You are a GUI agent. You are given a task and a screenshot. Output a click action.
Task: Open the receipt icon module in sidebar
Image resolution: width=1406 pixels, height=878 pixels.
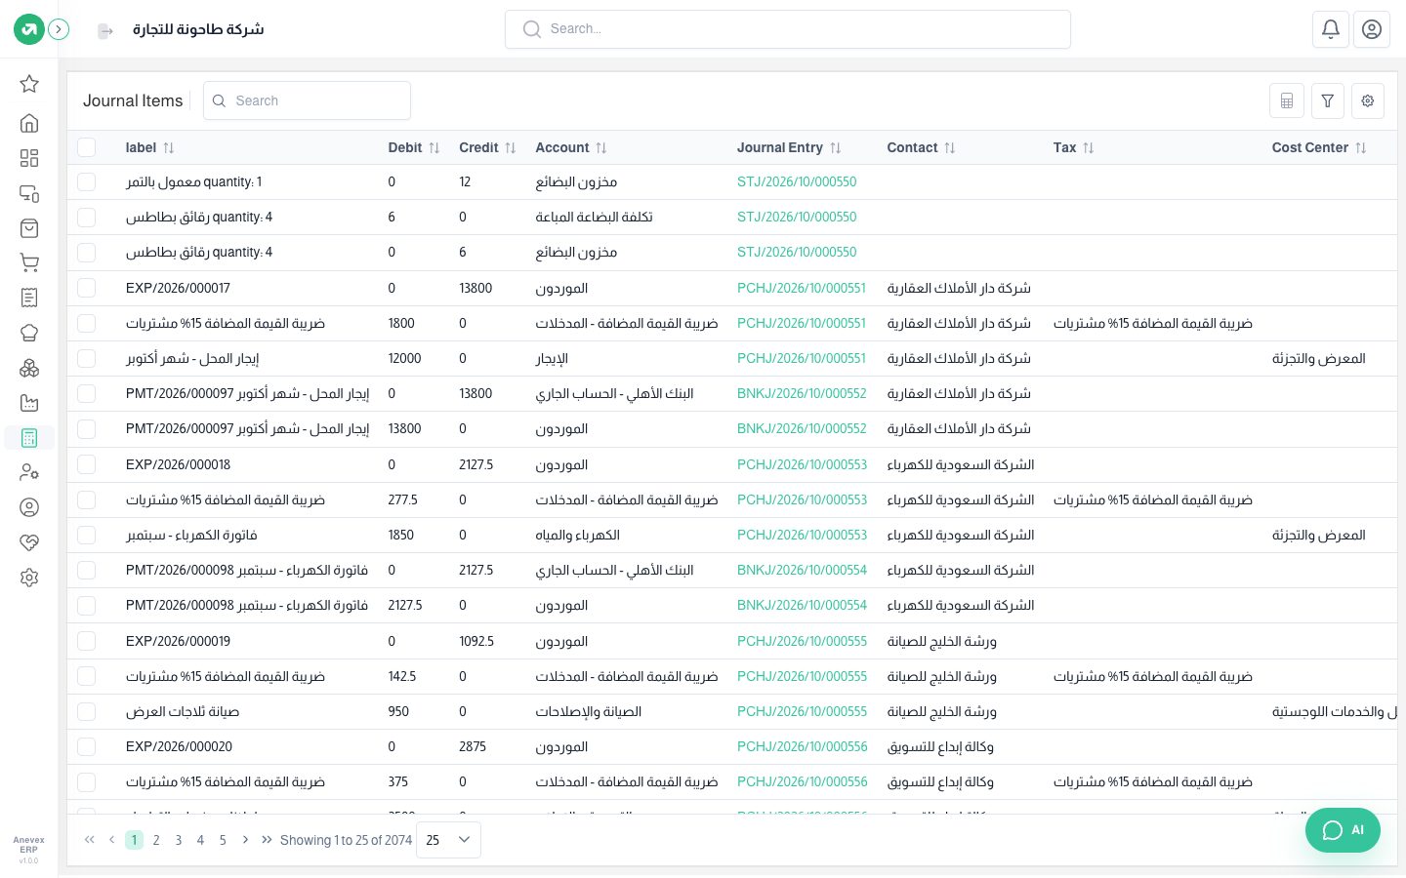[29, 298]
